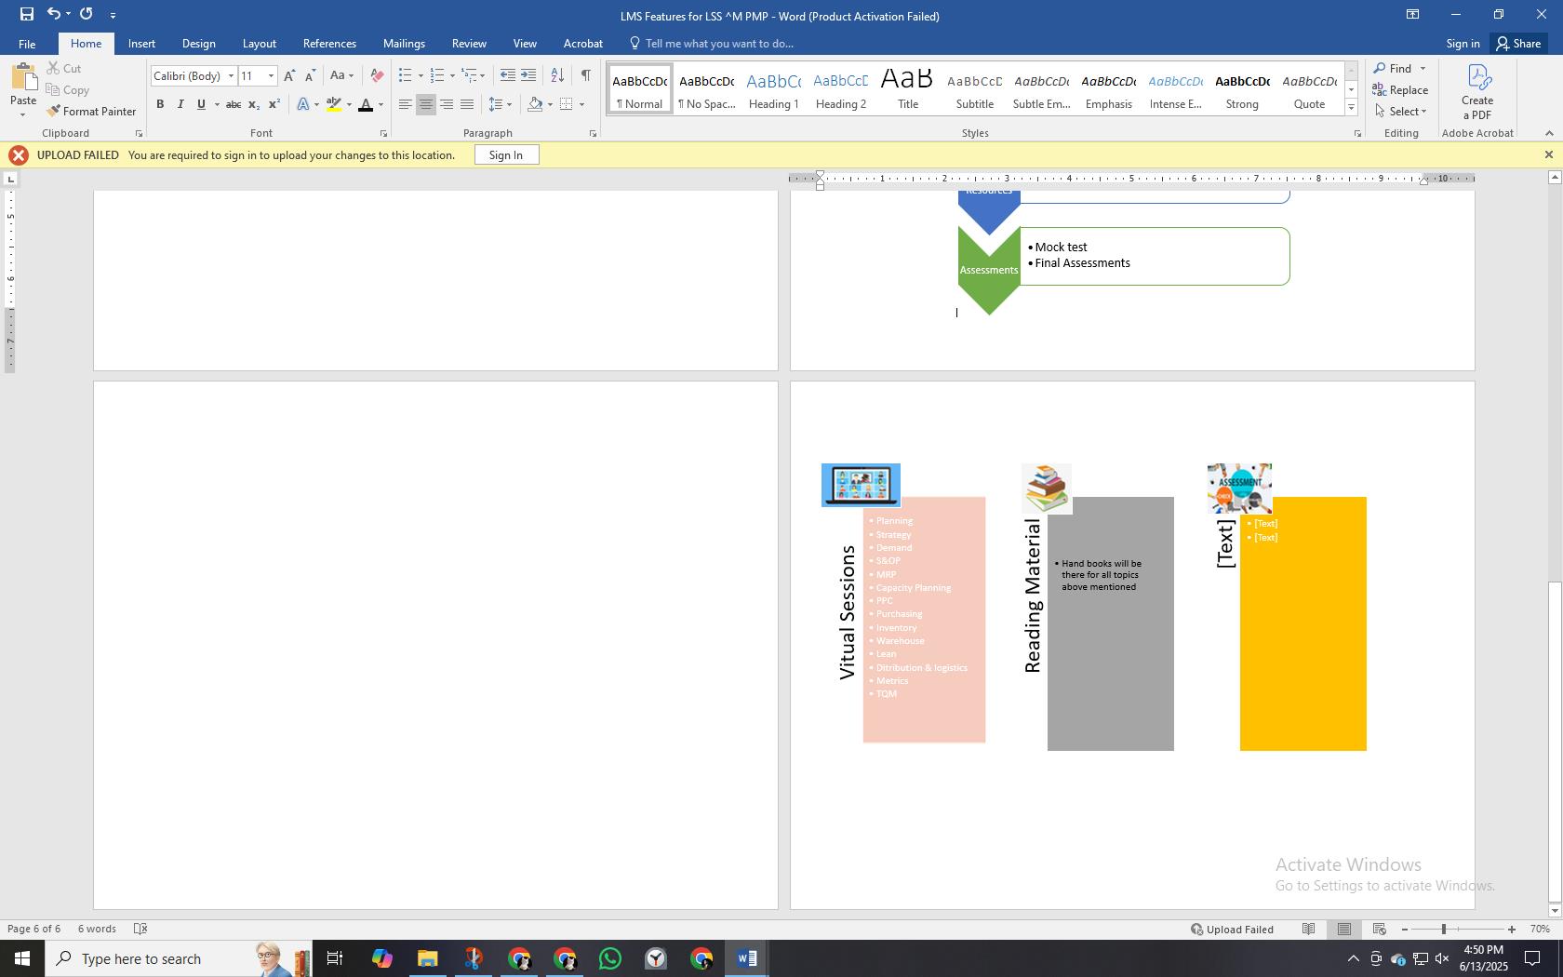Undo the last action
The image size is (1563, 977).
pyautogui.click(x=54, y=14)
